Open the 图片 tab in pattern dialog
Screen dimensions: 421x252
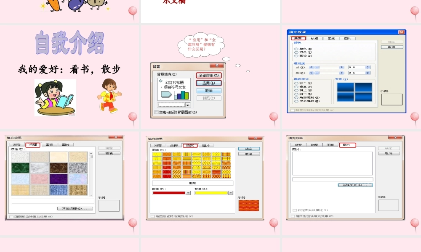[206, 145]
